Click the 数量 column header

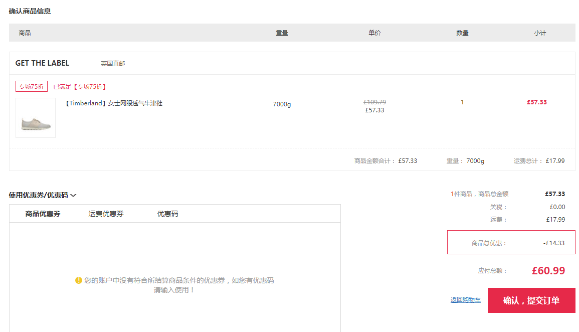[462, 33]
